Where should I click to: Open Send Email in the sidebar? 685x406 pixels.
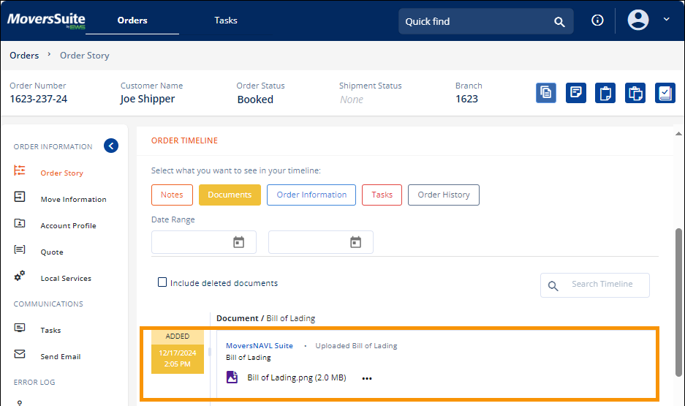(60, 356)
